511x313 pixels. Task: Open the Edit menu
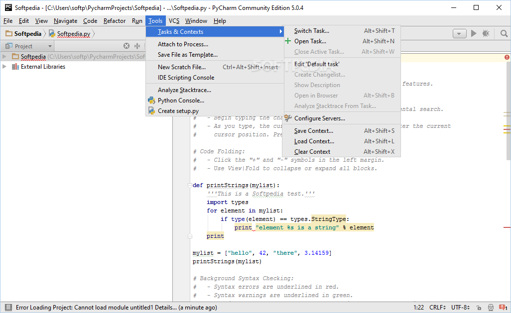click(x=24, y=21)
